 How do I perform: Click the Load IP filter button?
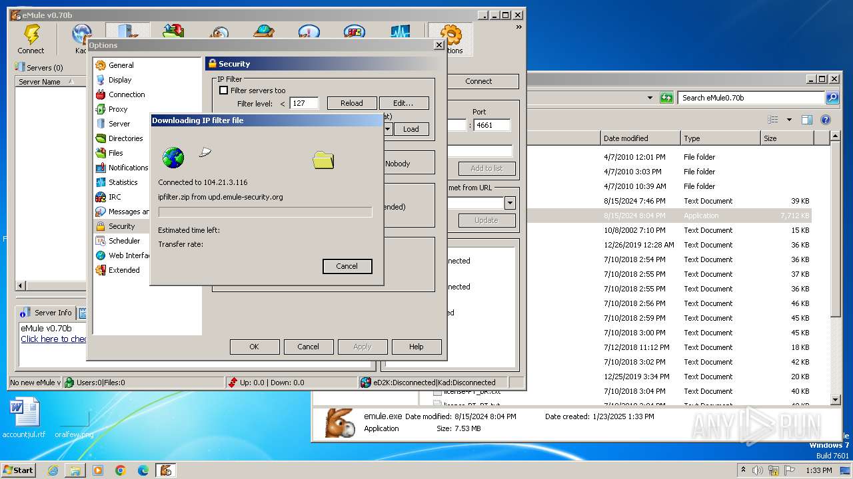tap(411, 129)
